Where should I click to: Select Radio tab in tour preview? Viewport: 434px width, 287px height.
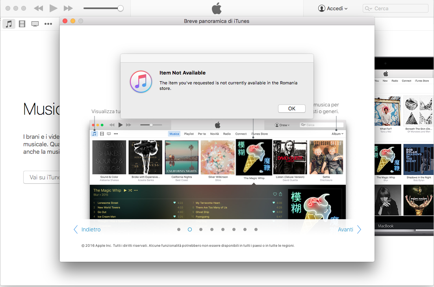point(227,134)
